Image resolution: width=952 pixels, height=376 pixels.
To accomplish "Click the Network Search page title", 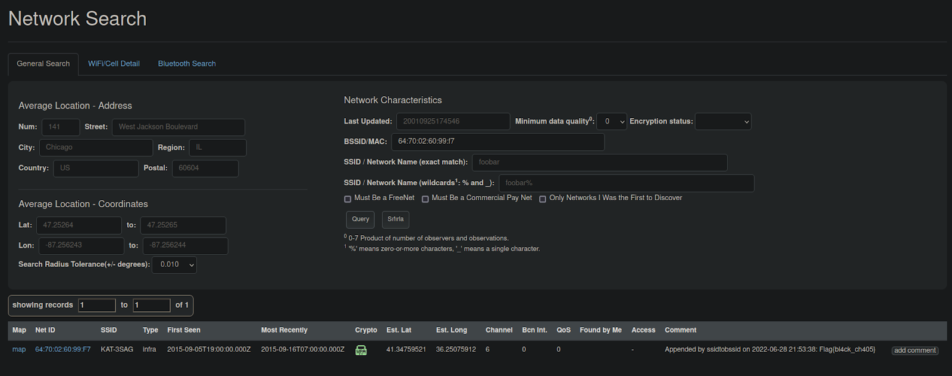I will coord(77,18).
